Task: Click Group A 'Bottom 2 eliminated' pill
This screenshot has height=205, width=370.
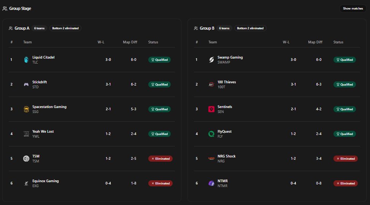Action: click(65, 28)
